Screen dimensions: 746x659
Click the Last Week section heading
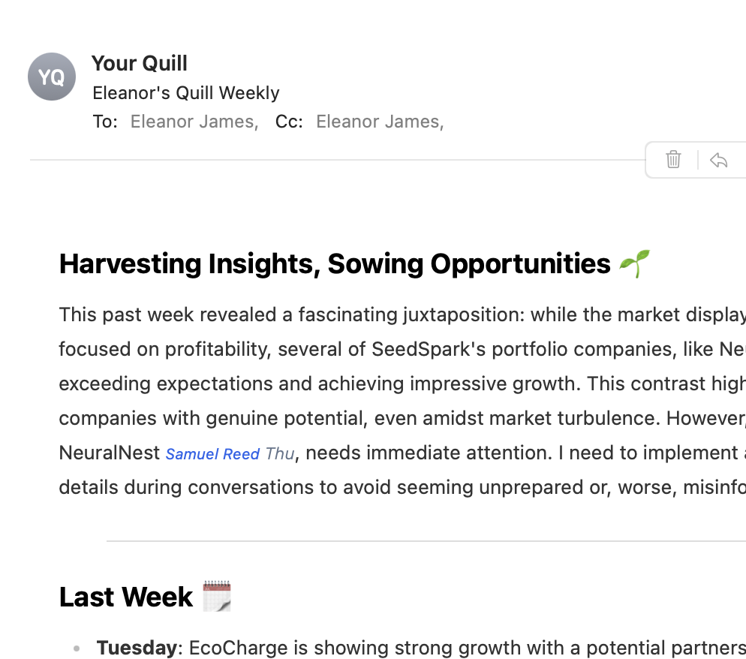(126, 597)
